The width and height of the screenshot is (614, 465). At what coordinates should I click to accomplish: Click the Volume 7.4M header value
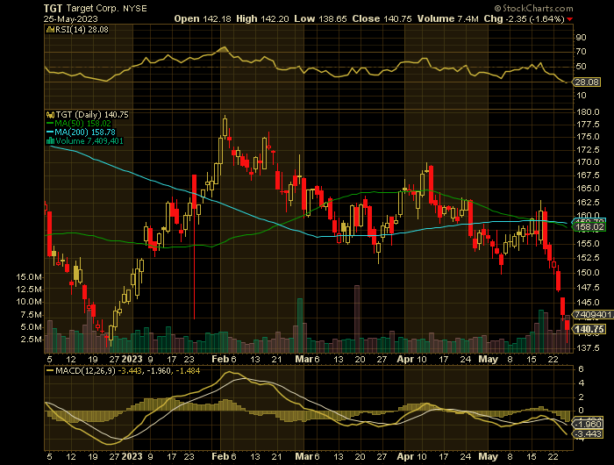pyautogui.click(x=447, y=18)
